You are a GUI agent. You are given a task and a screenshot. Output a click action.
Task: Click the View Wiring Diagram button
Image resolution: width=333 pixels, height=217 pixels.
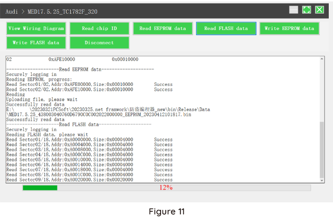pos(36,28)
